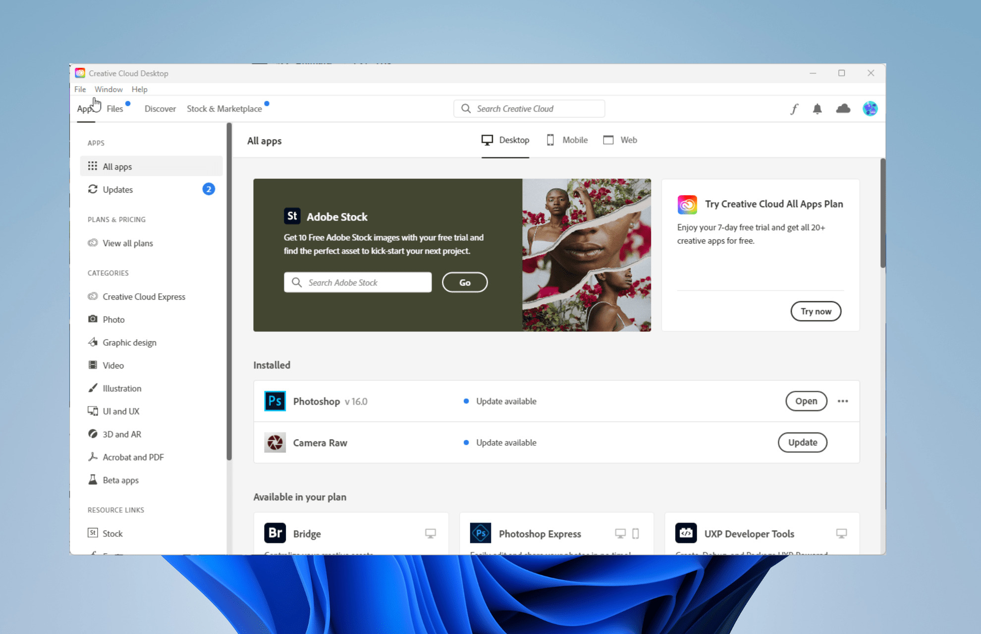Minimize the Creative Cloud Desktop window
The height and width of the screenshot is (634, 981).
(813, 73)
